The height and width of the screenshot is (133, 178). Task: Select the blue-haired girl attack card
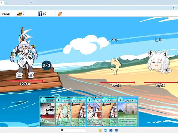click(x=94, y=111)
